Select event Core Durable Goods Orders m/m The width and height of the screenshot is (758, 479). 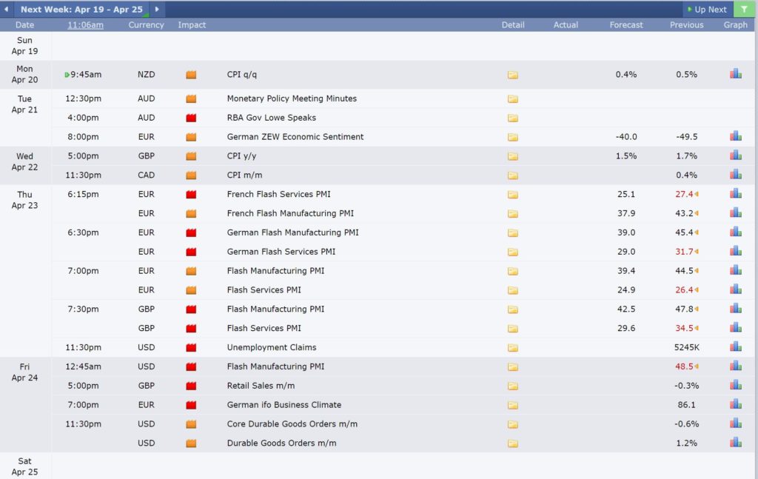(292, 424)
